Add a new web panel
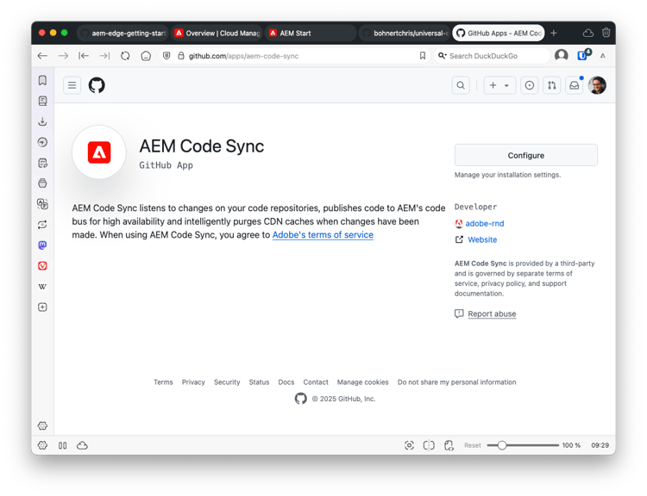The width and height of the screenshot is (647, 496). pos(42,307)
